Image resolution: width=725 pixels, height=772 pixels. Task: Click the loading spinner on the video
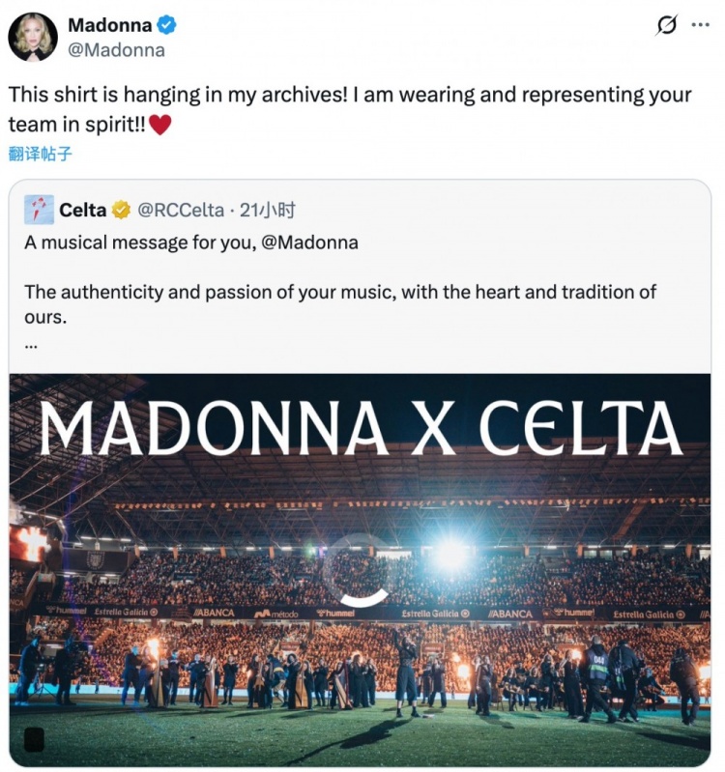pyautogui.click(x=358, y=570)
